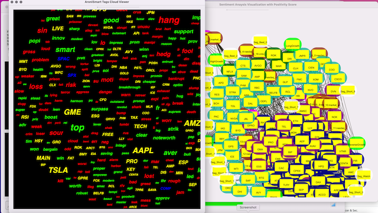The height and width of the screenshot is (213, 378).
Task: Focus Sentiment Analysis Visualization window title
Action: pyautogui.click(x=258, y=5)
